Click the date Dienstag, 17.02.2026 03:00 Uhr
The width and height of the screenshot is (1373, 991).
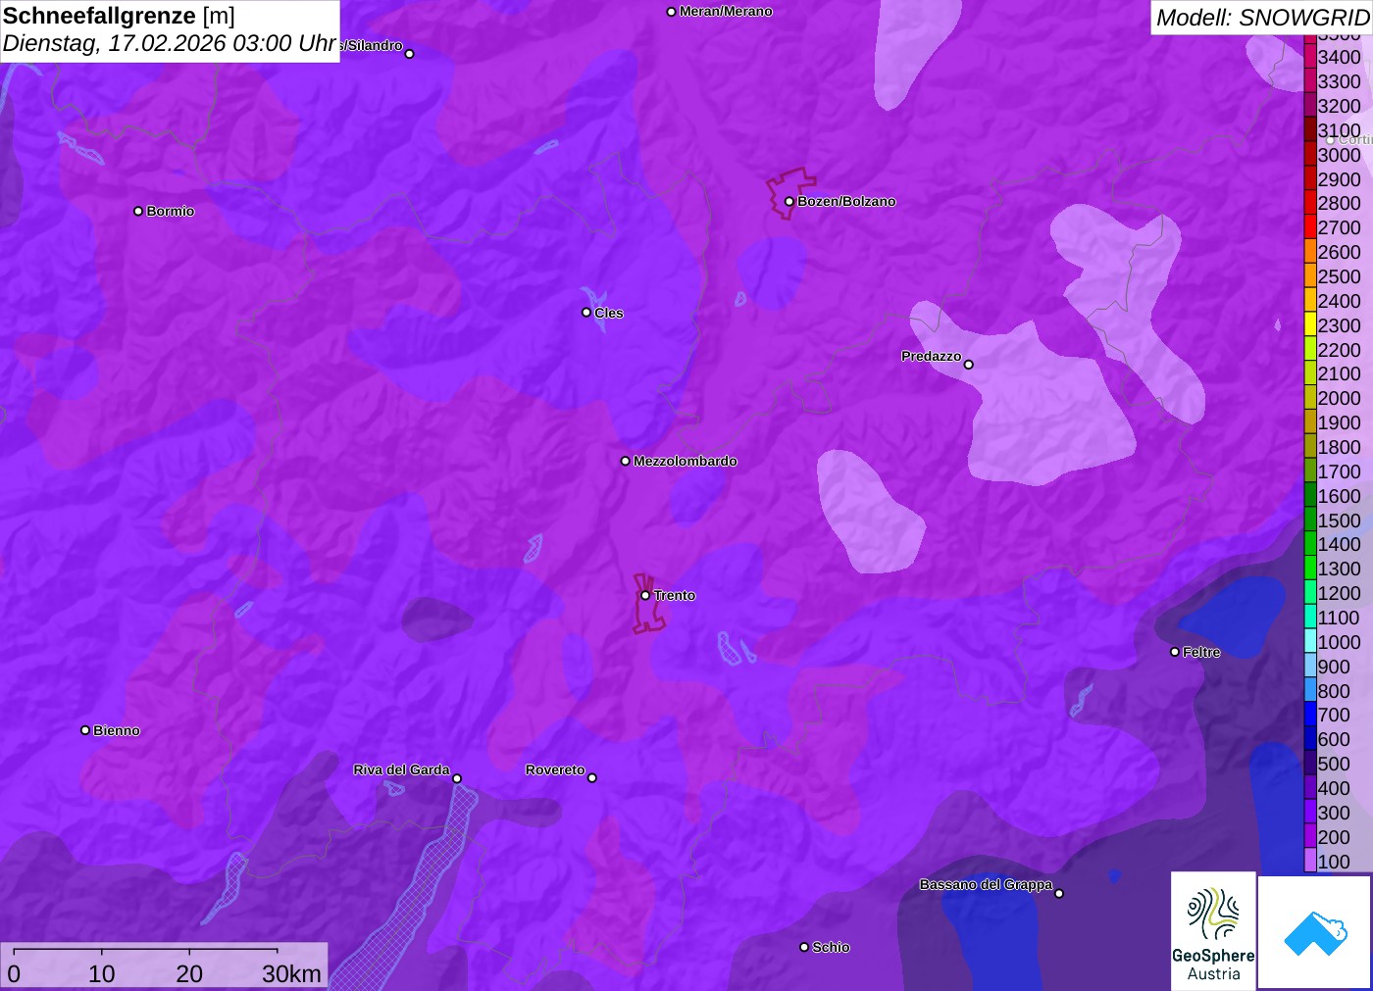[170, 44]
